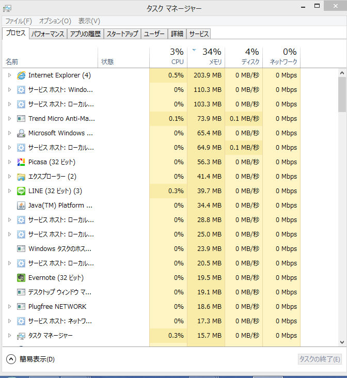Minimize the Task Manager window
347x378 pixels.
[303, 7]
